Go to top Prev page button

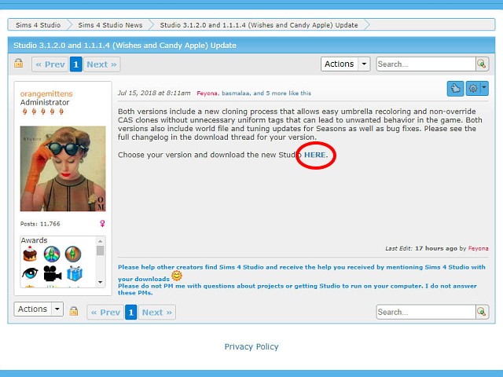pos(50,64)
